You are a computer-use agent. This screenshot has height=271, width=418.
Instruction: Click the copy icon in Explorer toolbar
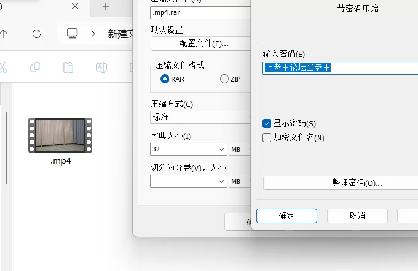click(35, 67)
